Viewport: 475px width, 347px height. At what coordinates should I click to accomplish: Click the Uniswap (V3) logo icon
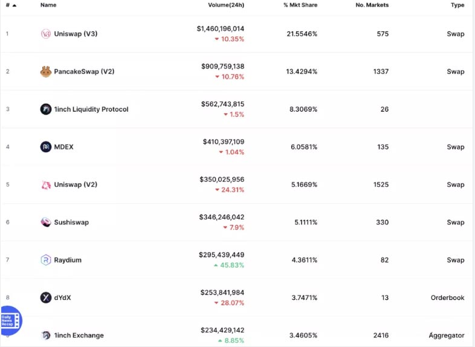coord(46,34)
